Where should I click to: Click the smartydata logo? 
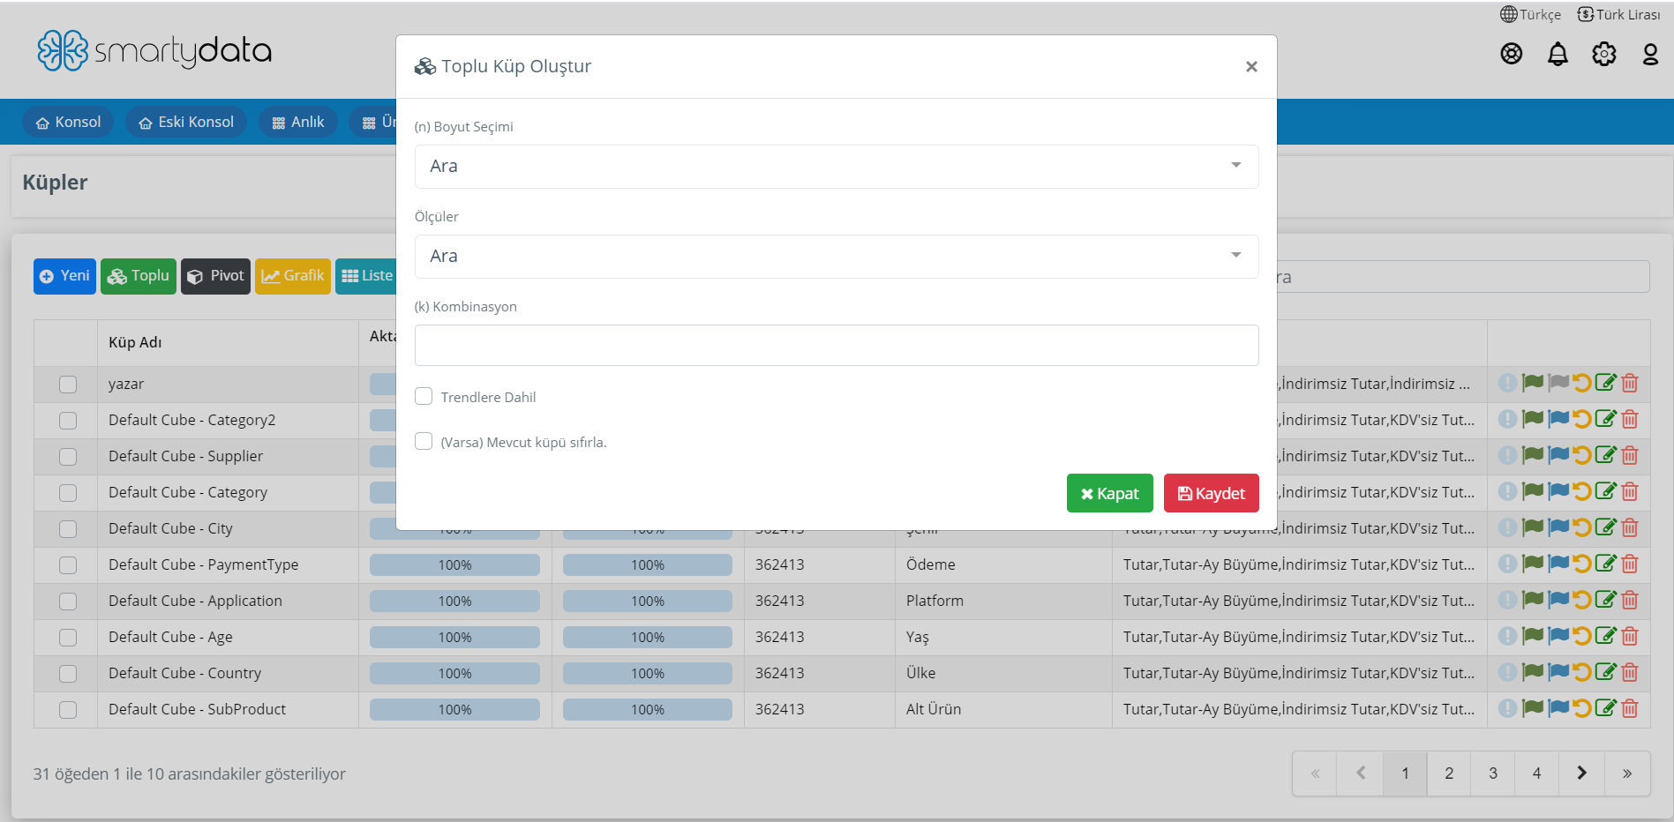154,50
